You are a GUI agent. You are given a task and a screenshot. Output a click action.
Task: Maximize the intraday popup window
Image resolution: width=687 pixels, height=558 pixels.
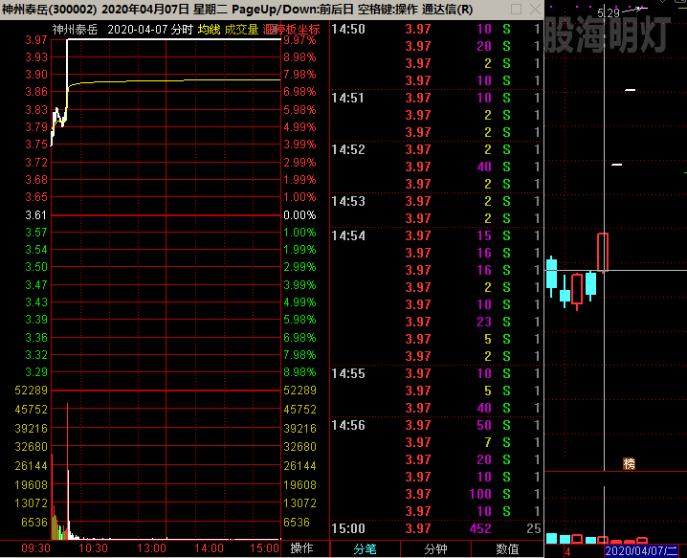point(516,10)
